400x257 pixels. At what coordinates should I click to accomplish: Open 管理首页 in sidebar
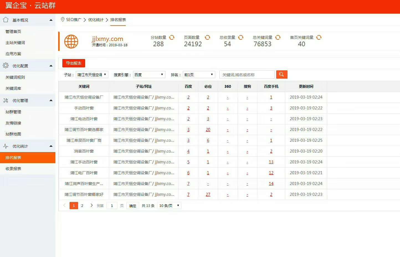(13, 32)
